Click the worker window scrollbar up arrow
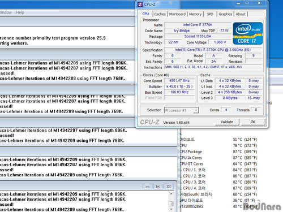The image size is (283, 212). coord(171,194)
